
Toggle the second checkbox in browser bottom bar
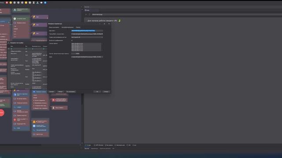(x=95, y=145)
